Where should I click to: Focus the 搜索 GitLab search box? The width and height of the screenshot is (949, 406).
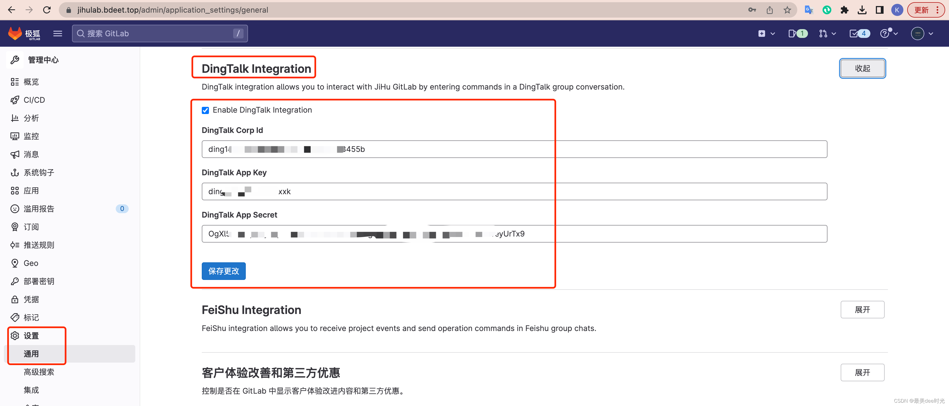tap(159, 34)
